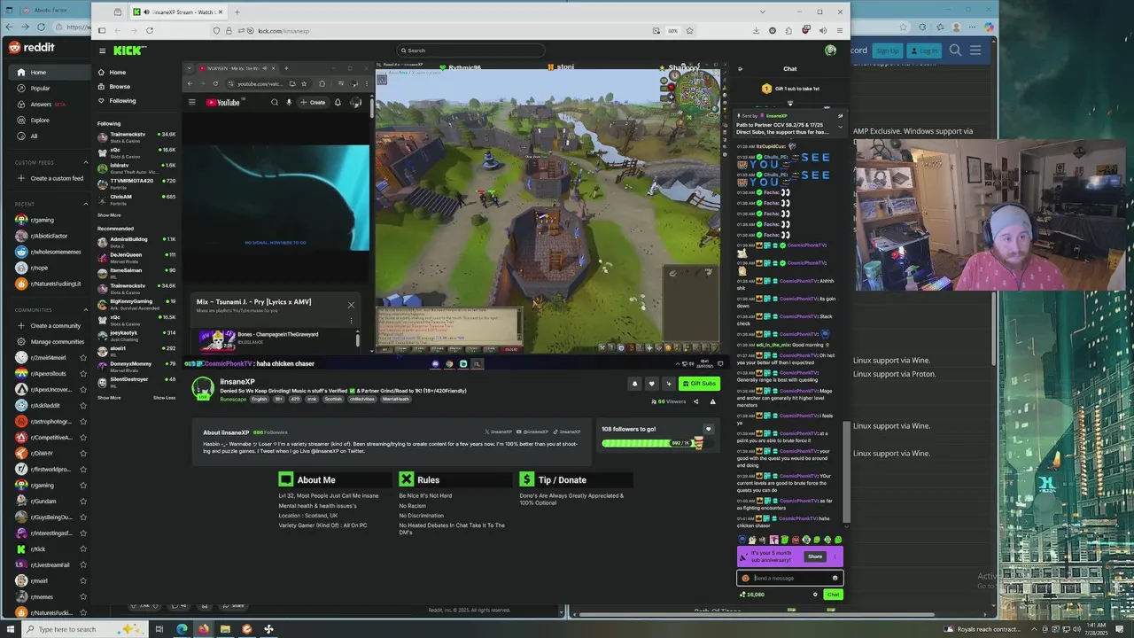Favorite r/2meirl4meirl with its star
This screenshot has height=638, width=1134.
pos(83,358)
